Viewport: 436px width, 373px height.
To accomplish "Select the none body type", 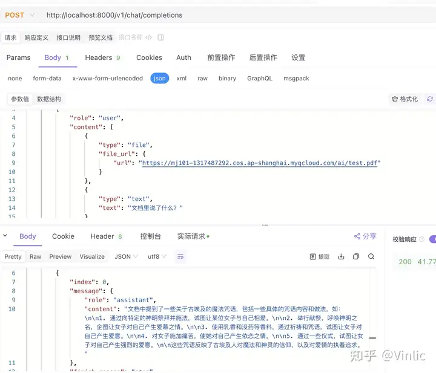I will 15,78.
